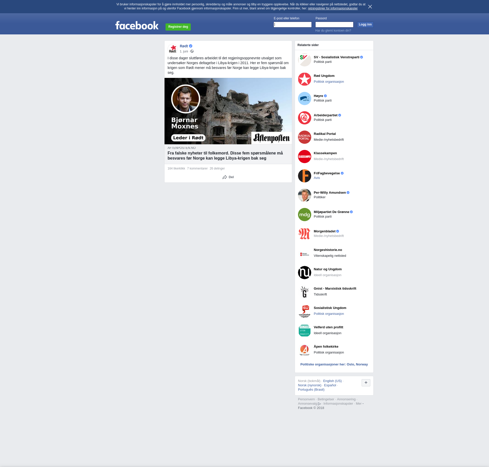Select the Miljøpartiet De Grønne mdg icon
The height and width of the screenshot is (467, 489).
304,215
